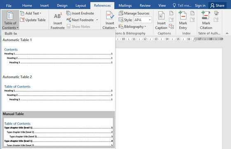Switch to the Design tab
The width and height of the screenshot is (231, 149).
[x=62, y=6]
